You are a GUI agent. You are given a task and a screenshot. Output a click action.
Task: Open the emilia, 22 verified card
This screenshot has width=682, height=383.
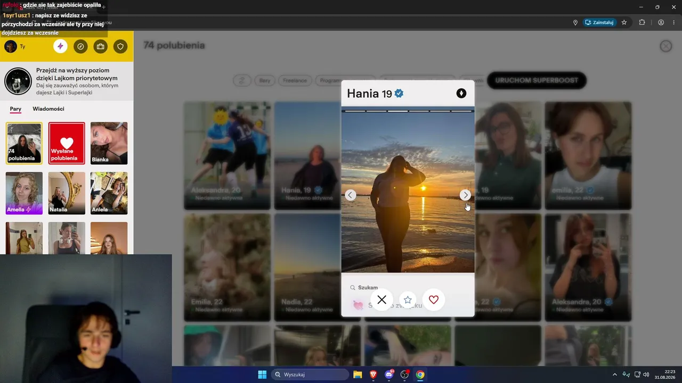point(588,155)
